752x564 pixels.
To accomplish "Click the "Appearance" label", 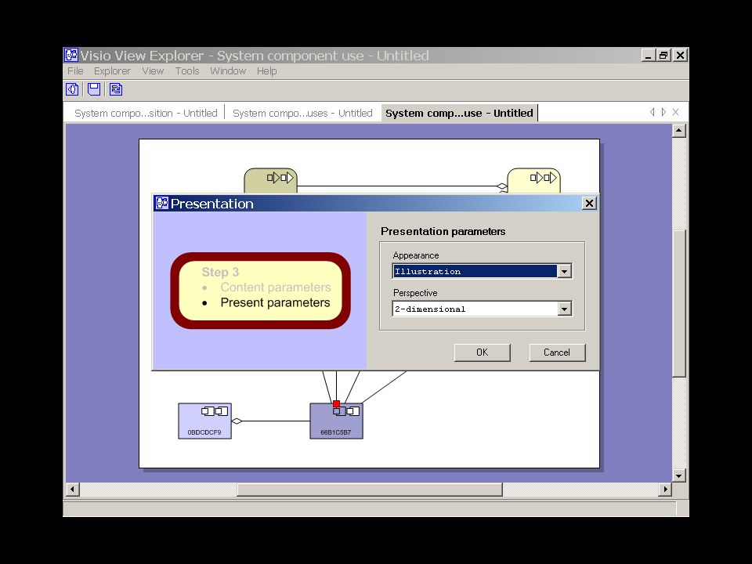I will coord(416,255).
